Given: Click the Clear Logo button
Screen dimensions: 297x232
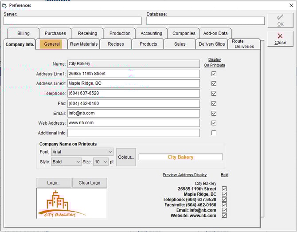Looking at the screenshot, I should (90, 183).
